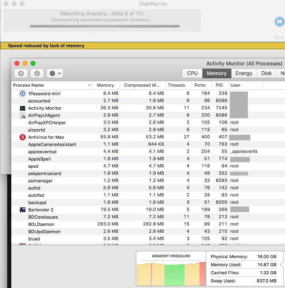Sort by the Ports column header
The width and height of the screenshot is (285, 288).
pos(201,85)
